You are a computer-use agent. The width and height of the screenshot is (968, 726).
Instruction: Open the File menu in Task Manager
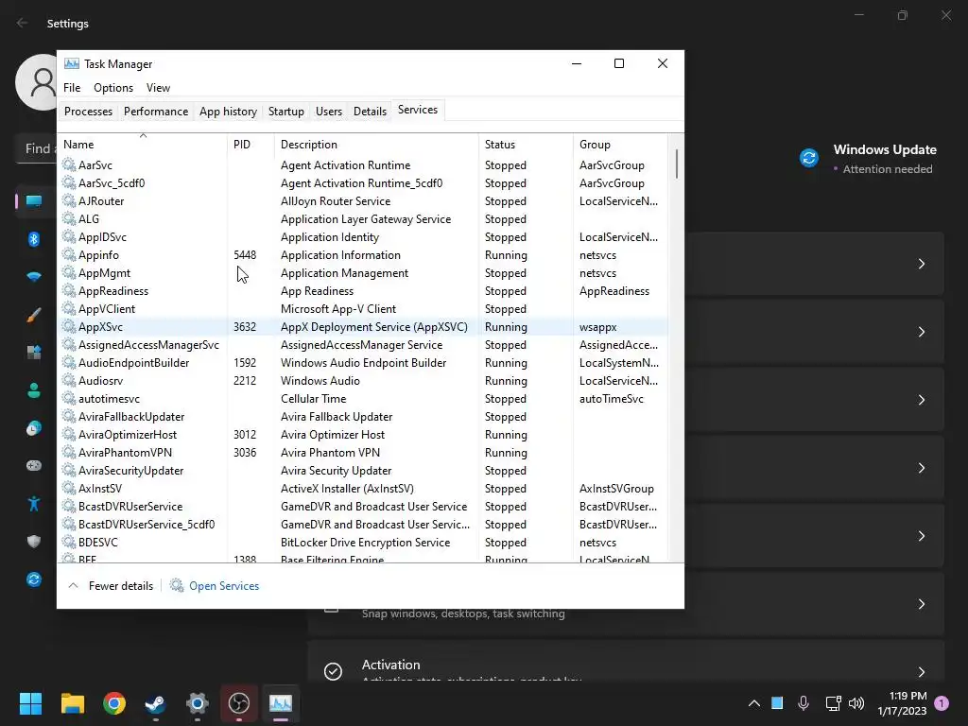pyautogui.click(x=72, y=88)
